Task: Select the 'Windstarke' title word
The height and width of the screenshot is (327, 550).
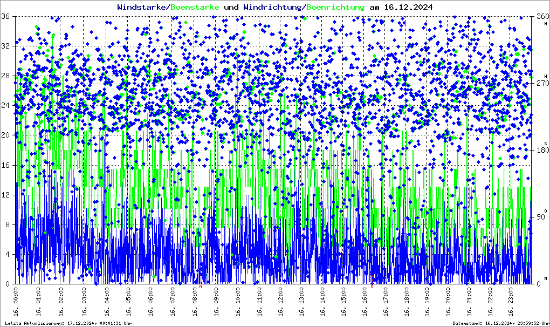Action: tap(143, 7)
